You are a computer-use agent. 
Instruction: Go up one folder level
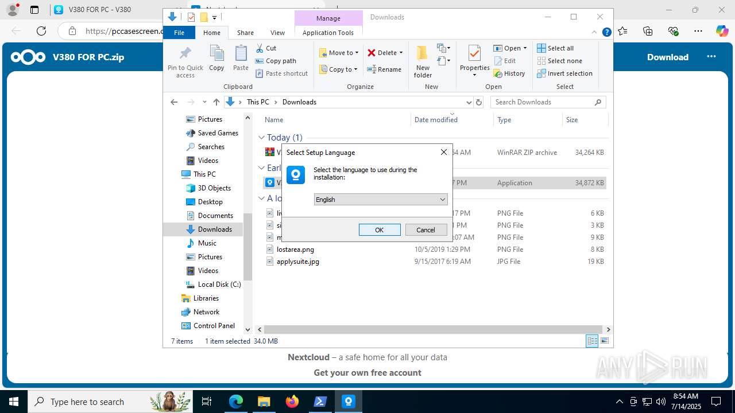pyautogui.click(x=216, y=102)
